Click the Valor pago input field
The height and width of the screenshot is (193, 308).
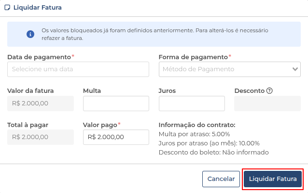pyautogui.click(x=116, y=137)
